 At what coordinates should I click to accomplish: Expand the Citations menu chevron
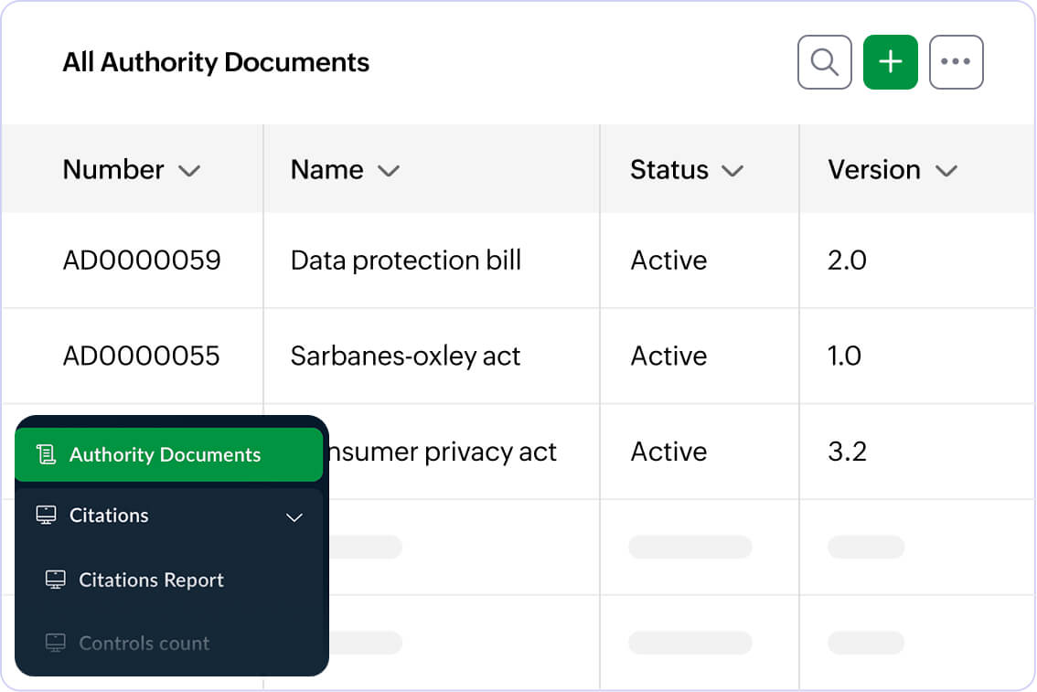pos(294,516)
